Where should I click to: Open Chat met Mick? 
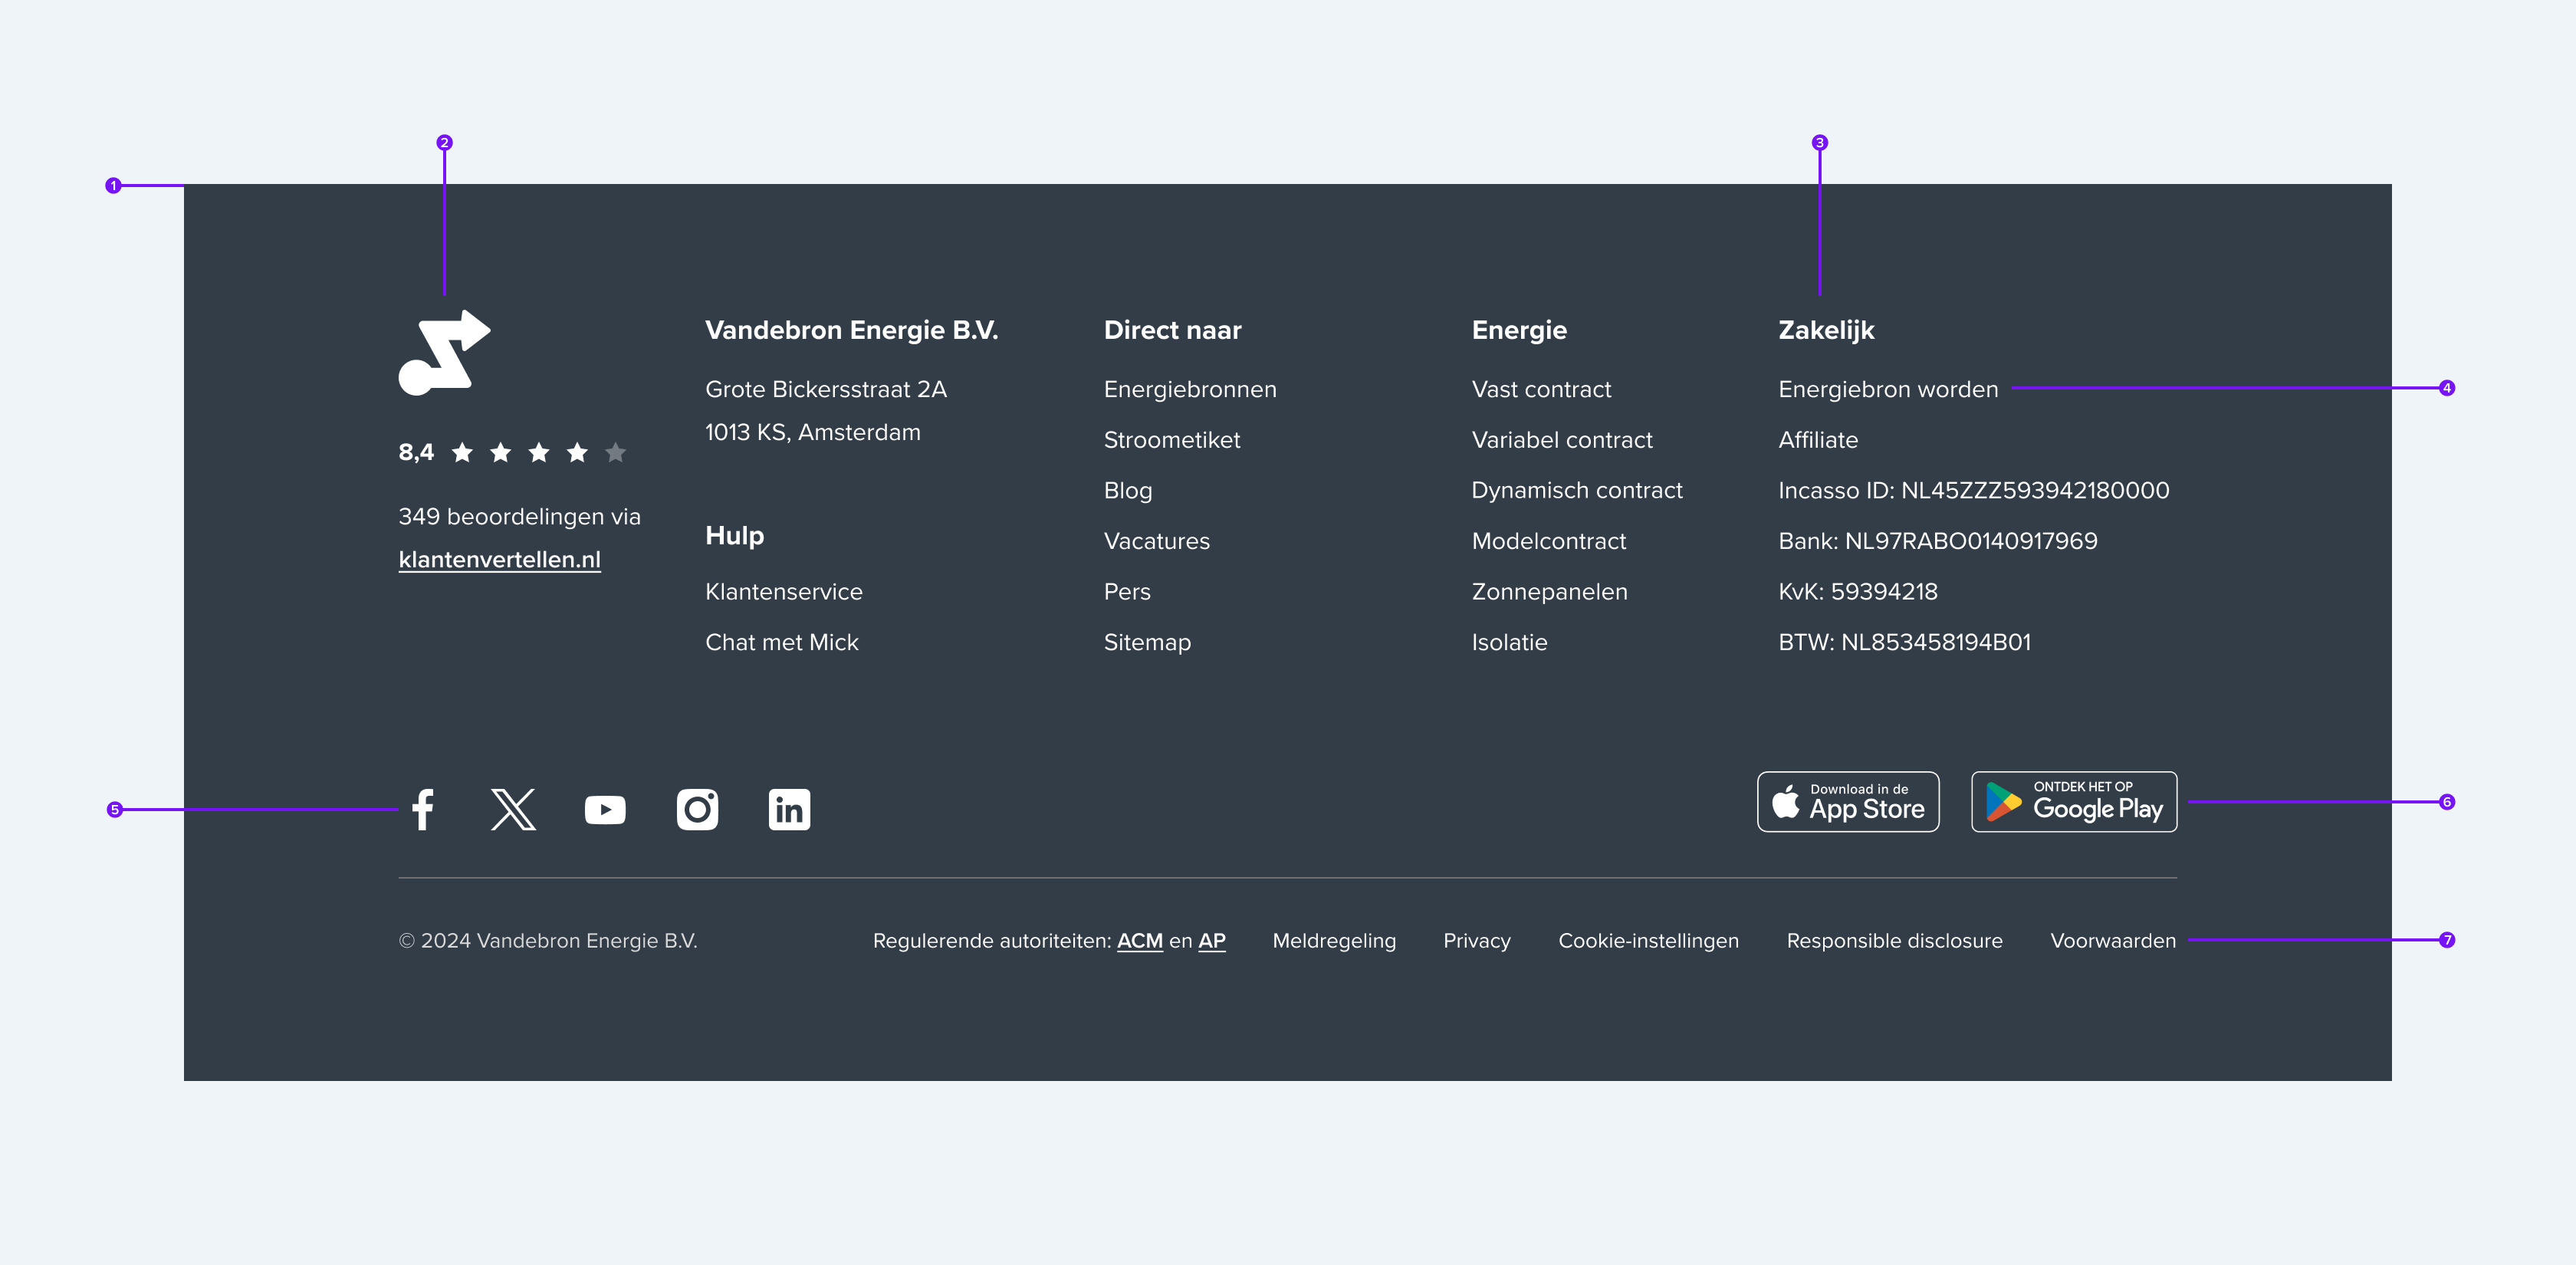pyautogui.click(x=781, y=642)
